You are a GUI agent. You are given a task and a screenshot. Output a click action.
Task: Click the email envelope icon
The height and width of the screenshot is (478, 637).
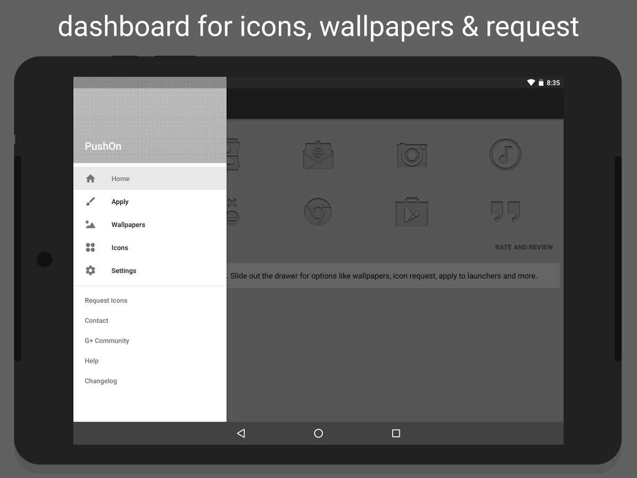tap(318, 155)
